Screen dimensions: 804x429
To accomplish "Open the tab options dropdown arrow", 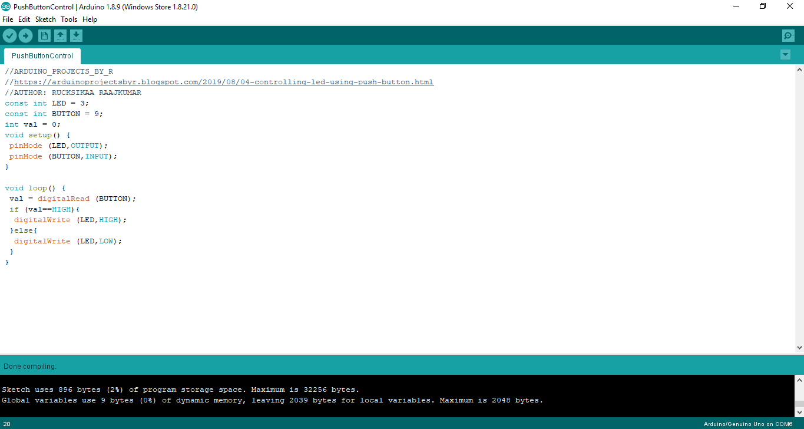I will (x=785, y=55).
